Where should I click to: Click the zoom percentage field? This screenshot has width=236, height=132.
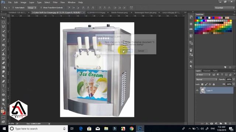point(11,124)
